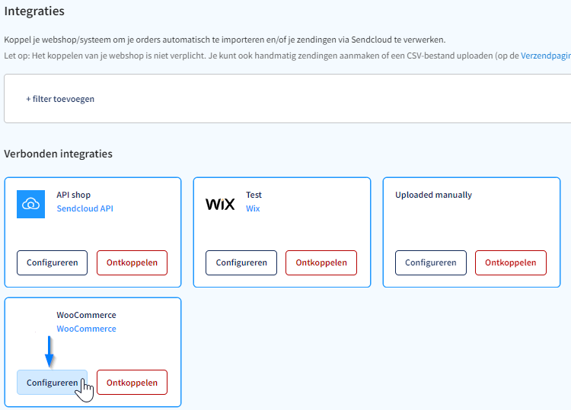Follow the Verzendpagina link in the note
Image resolution: width=571 pixels, height=410 pixels.
pyautogui.click(x=546, y=56)
